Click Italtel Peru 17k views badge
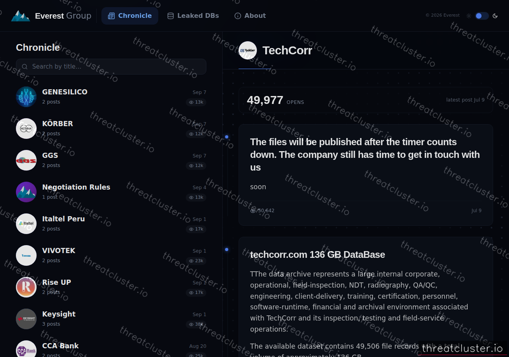Screen dimensions: 509x357 [x=196, y=229]
